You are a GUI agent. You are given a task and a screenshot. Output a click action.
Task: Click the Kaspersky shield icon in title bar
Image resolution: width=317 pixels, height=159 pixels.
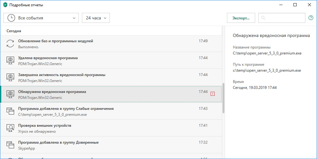pyautogui.click(x=5, y=5)
